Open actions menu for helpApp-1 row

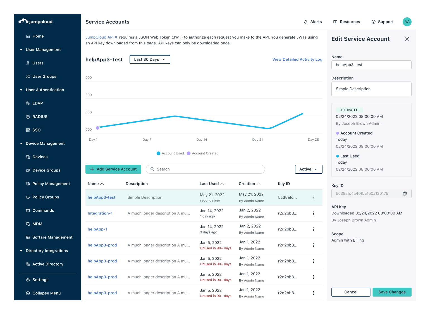coord(313,229)
